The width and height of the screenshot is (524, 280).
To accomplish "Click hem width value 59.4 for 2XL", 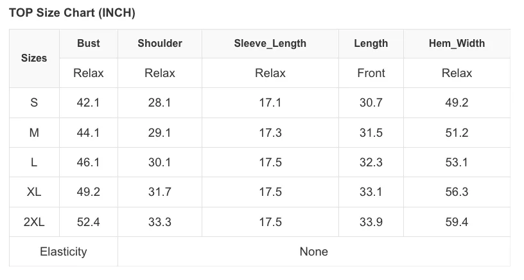I will 457,222.
